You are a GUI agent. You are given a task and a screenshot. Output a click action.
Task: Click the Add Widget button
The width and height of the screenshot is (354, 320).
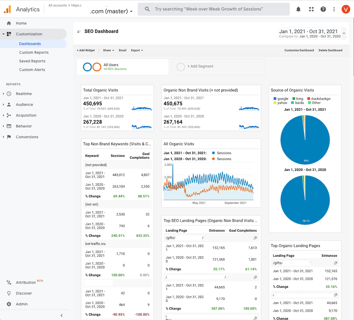click(x=85, y=50)
